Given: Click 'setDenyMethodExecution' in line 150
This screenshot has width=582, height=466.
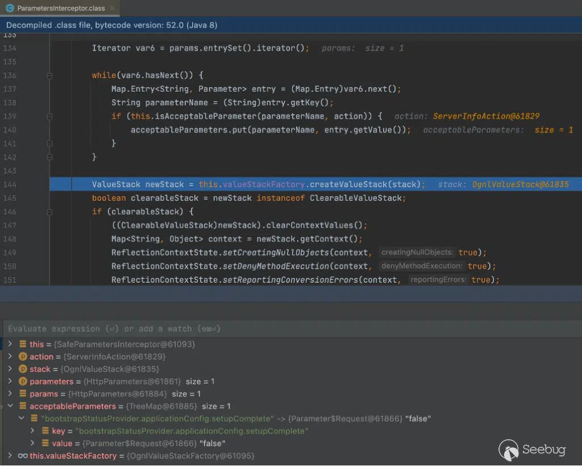Looking at the screenshot, I should point(276,266).
